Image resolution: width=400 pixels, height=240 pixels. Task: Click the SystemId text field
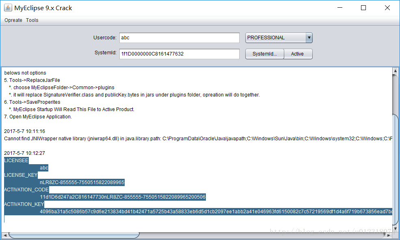(x=179, y=54)
